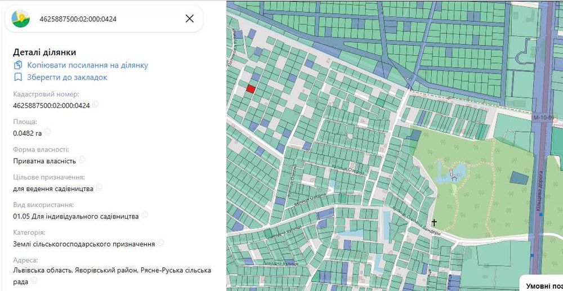Click 'Копіювати посилання на ділянку' link

click(88, 65)
